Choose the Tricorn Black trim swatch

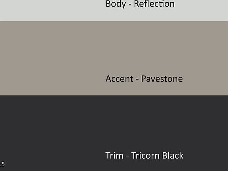coord(114,133)
